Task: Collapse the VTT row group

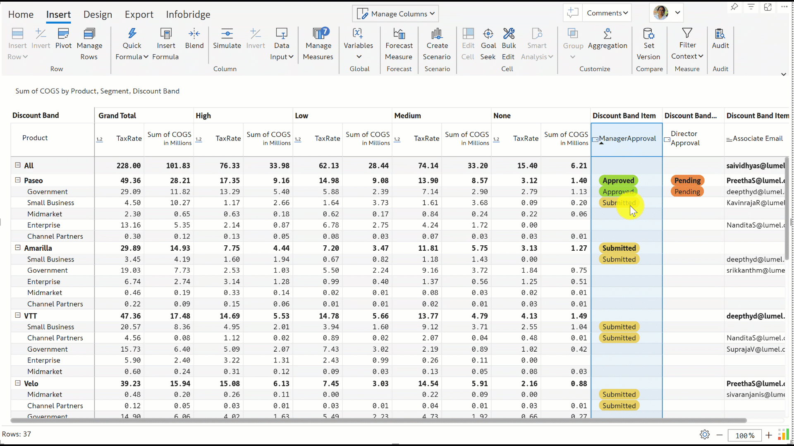Action: coord(18,315)
